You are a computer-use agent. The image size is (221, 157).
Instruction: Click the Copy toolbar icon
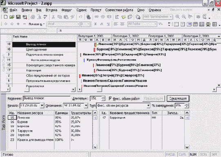click(x=60, y=17)
